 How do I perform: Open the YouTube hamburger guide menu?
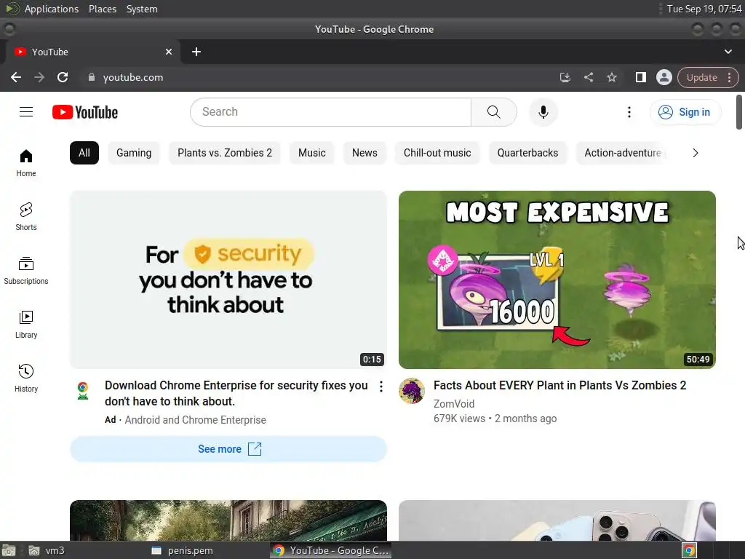[26, 112]
